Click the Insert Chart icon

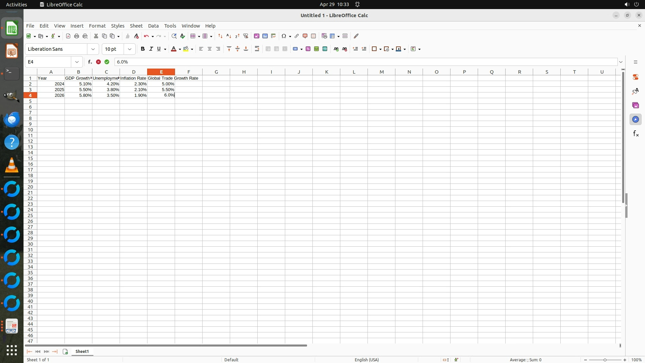[265, 36]
